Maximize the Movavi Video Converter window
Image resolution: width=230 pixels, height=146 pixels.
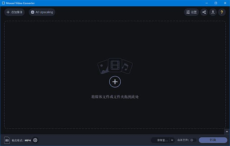(x=216, y=3)
